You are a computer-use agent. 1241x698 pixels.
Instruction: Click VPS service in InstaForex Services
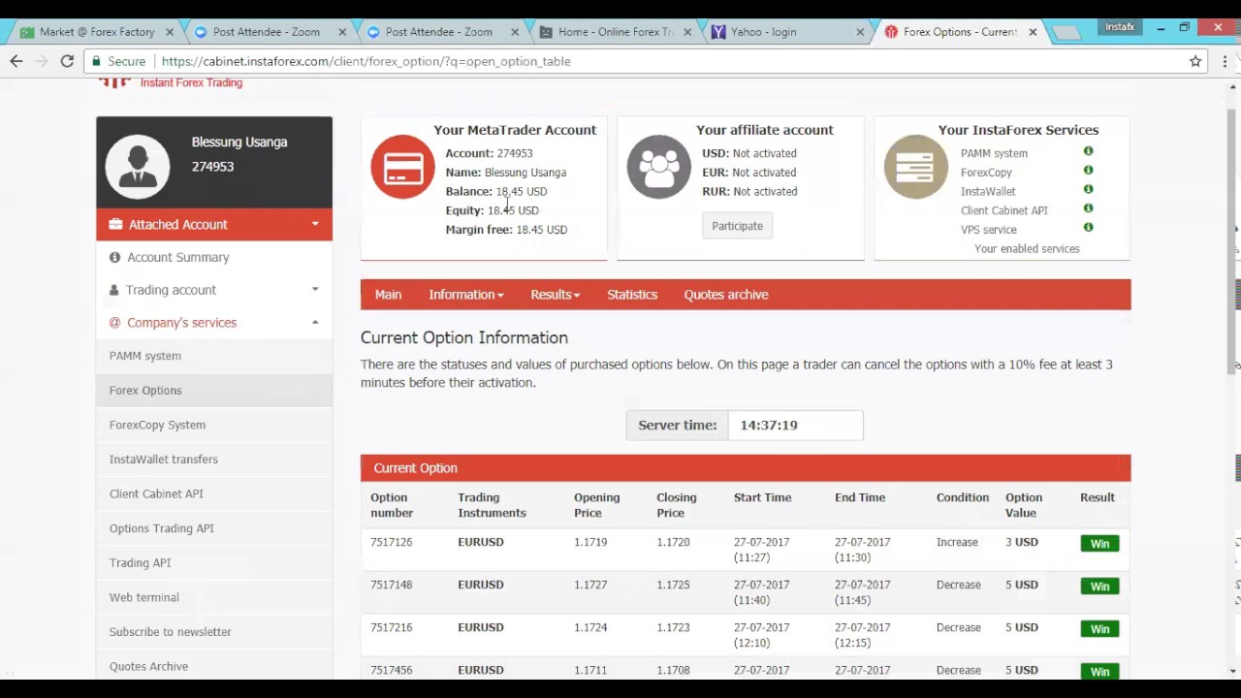(989, 230)
